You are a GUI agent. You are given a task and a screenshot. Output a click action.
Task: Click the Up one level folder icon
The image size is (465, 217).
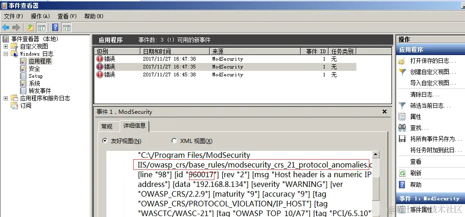(x=31, y=28)
